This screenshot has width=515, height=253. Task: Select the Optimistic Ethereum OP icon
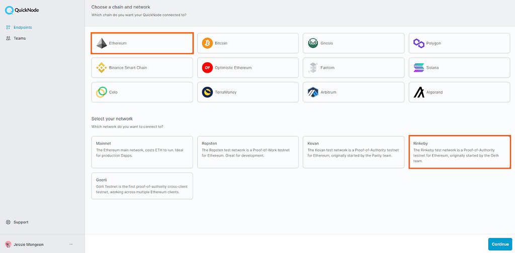click(x=207, y=68)
